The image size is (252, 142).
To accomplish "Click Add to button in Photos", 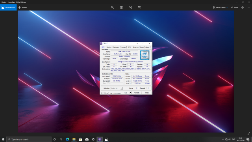I will [x=22, y=7].
